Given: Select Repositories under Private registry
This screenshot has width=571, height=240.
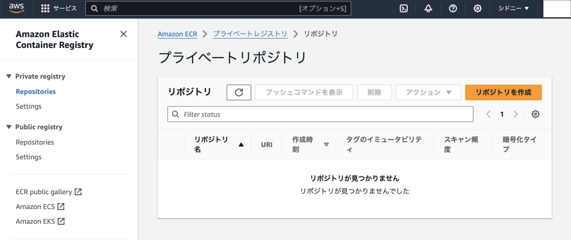Looking at the screenshot, I should coord(36,91).
